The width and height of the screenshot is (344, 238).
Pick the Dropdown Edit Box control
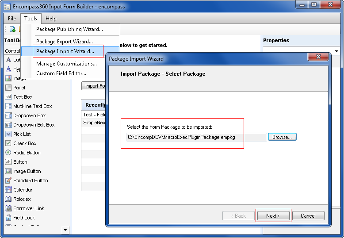pyautogui.click(x=34, y=125)
